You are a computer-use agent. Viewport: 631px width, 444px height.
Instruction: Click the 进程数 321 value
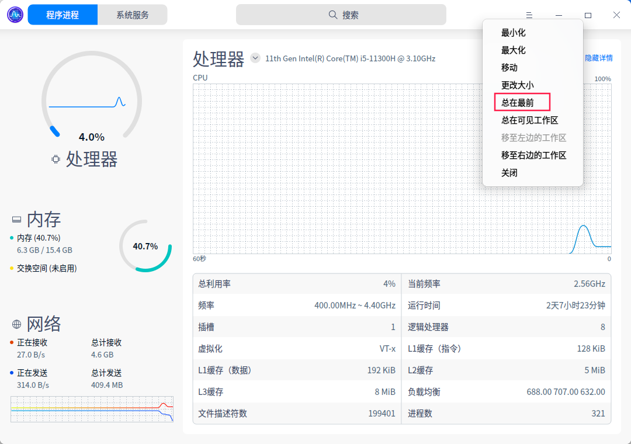click(x=598, y=414)
